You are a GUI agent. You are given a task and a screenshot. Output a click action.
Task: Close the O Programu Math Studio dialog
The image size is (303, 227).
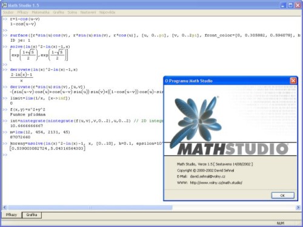(x=293, y=81)
